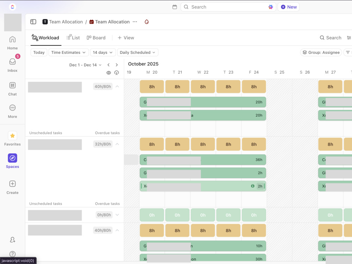Toggle the sidebar panel icon
This screenshot has width=352, height=264.
click(33, 22)
